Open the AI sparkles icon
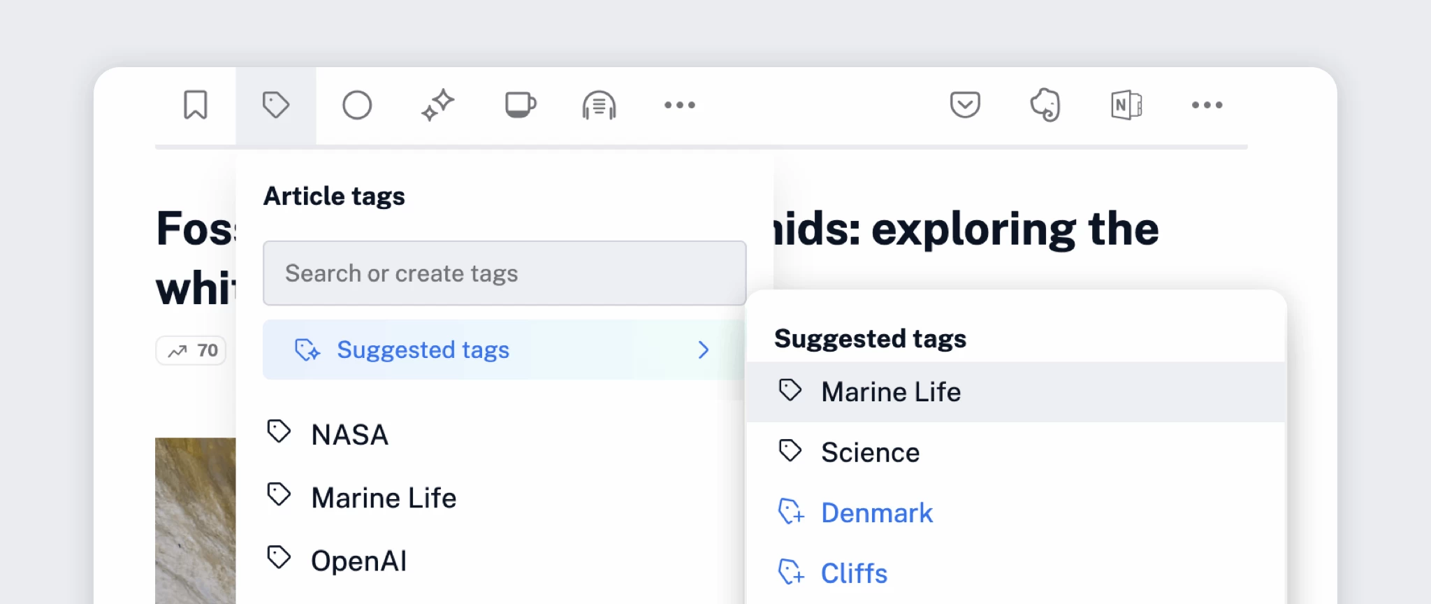 tap(438, 106)
